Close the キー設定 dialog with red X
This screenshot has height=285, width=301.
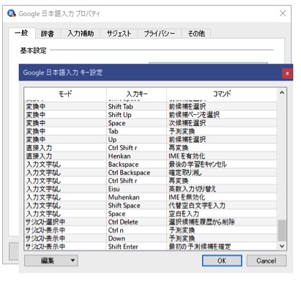coord(287,73)
